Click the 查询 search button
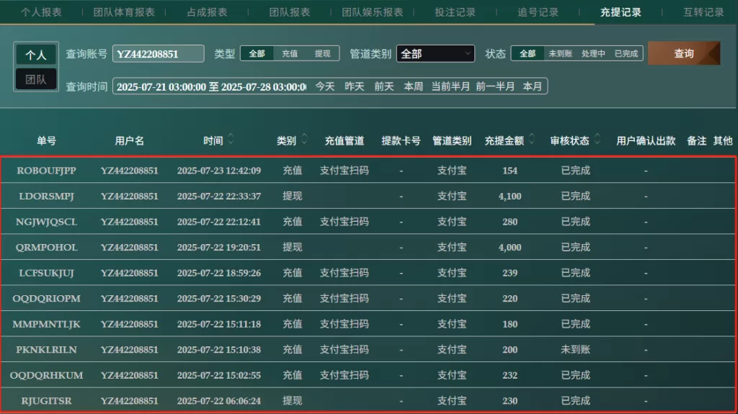The image size is (738, 414). click(684, 53)
